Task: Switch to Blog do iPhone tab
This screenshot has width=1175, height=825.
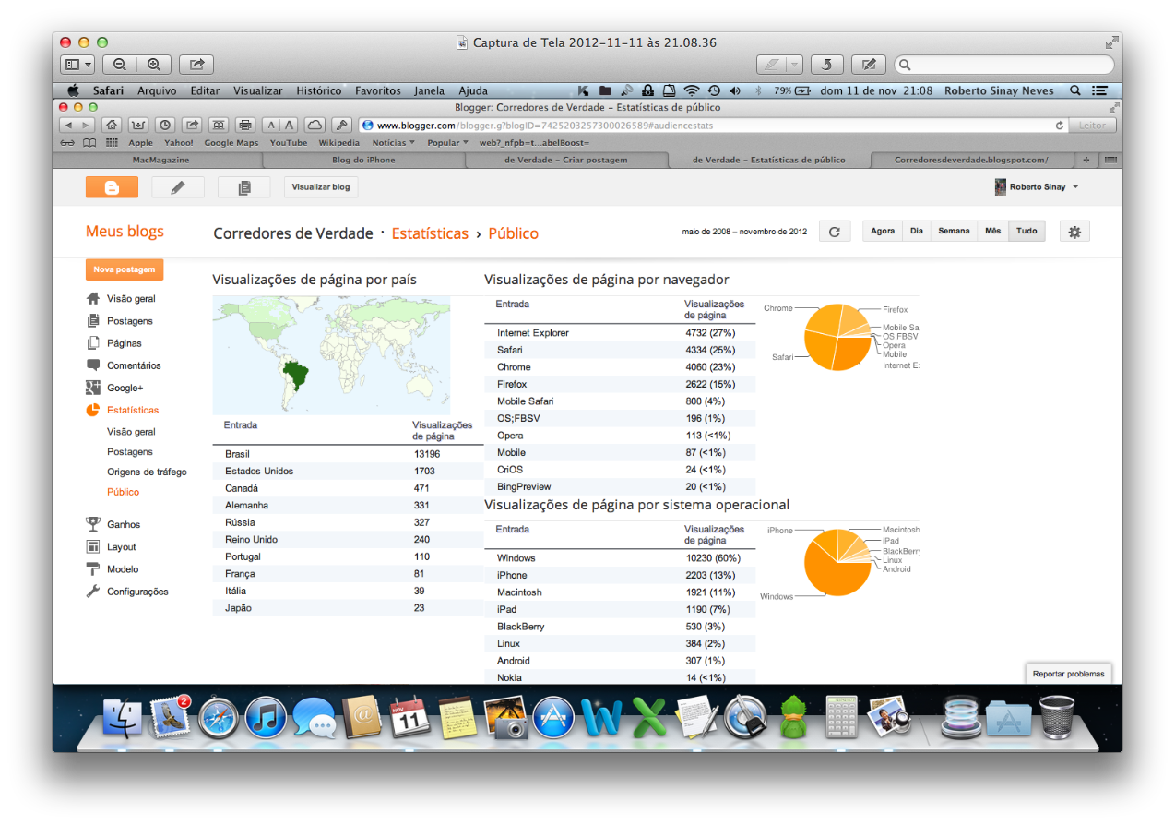Action: 363,160
